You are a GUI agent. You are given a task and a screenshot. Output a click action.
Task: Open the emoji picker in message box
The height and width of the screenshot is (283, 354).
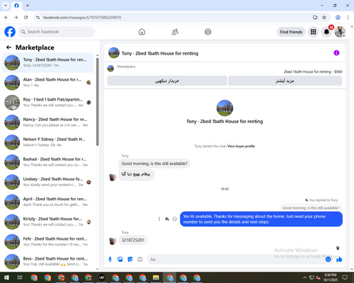[328, 260]
